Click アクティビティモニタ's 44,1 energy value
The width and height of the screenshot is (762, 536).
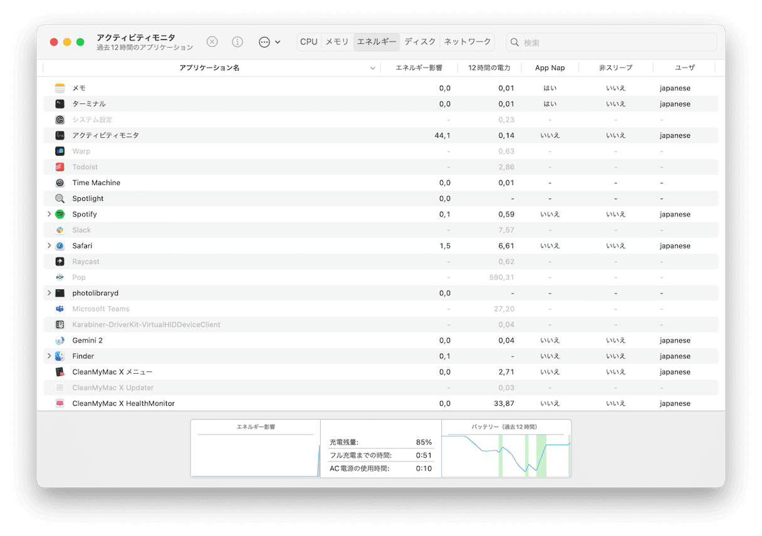coord(442,135)
